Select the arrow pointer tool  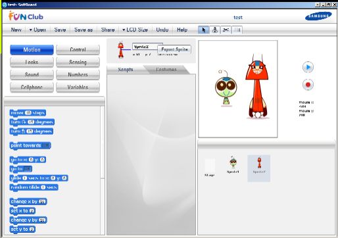(x=204, y=30)
